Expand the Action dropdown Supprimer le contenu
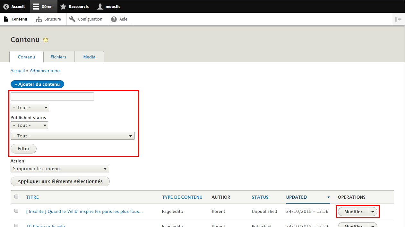The image size is (405, 227). (60, 169)
